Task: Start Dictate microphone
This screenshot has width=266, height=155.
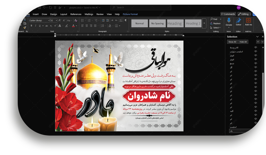Action: tap(229, 22)
